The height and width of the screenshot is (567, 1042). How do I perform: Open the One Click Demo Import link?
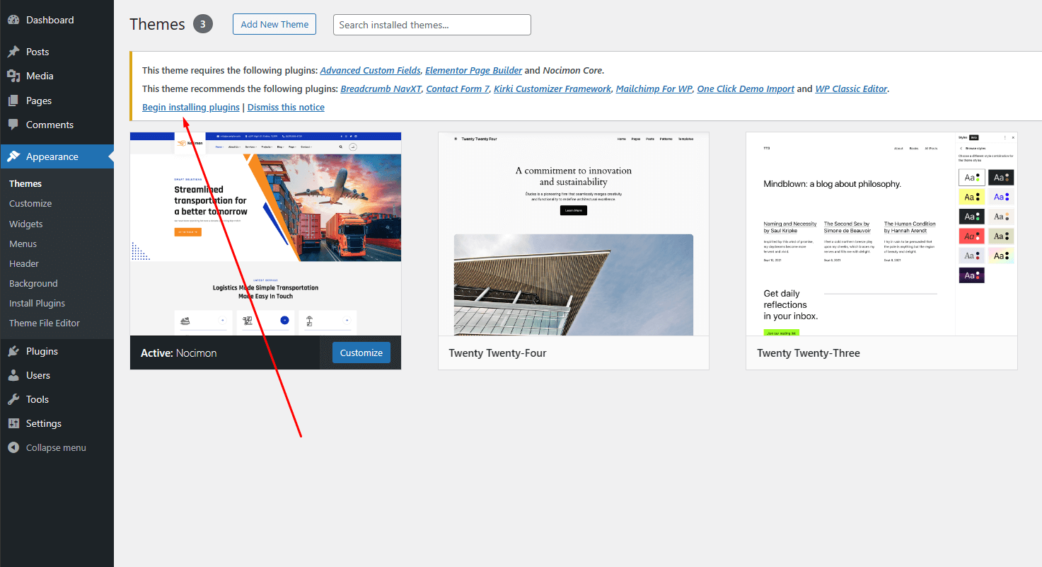tap(746, 88)
